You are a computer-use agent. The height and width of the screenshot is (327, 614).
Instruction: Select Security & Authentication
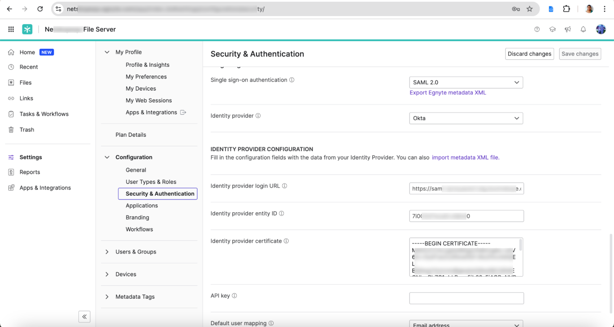point(158,194)
